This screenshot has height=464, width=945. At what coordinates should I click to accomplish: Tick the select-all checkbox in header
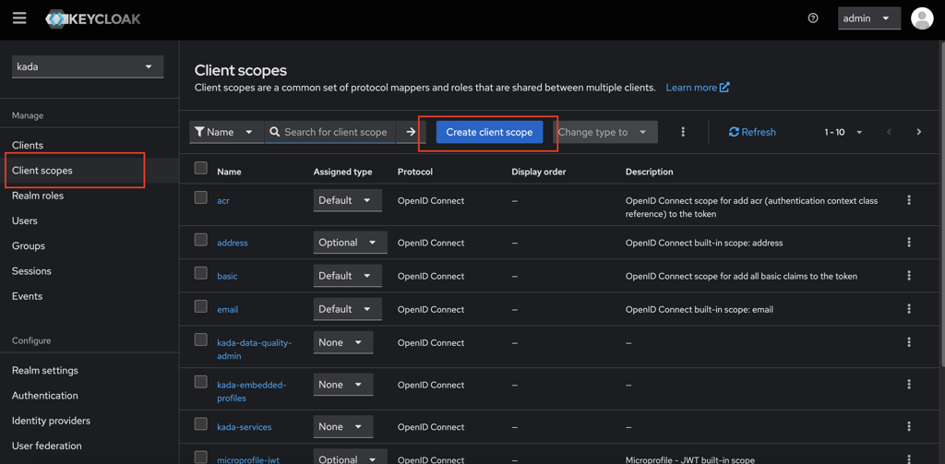[200, 169]
